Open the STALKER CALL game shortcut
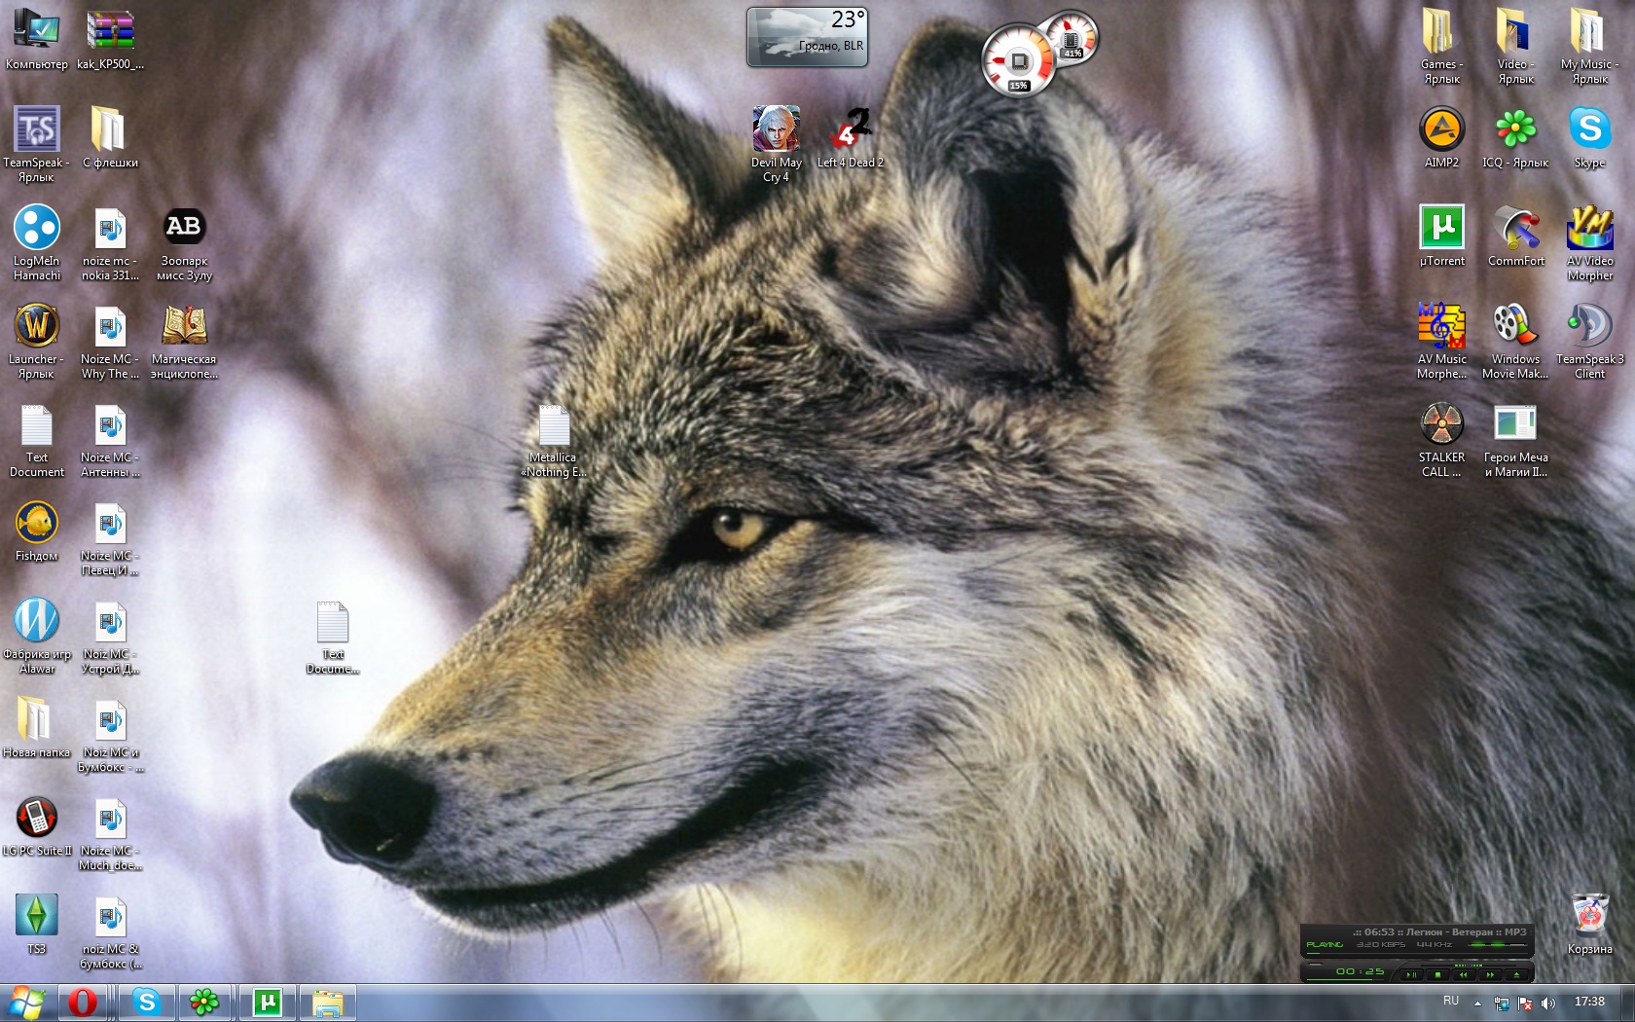Screen dimensions: 1635x1022 click(1441, 424)
